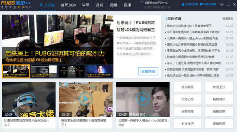Image resolution: width=237 pixels, height=132 pixels.
Task: Open the 吃鸡交流群 link
Action: point(192,4)
